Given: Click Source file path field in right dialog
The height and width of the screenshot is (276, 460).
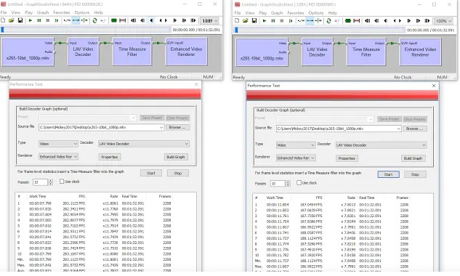Looking at the screenshot, I should point(339,129).
